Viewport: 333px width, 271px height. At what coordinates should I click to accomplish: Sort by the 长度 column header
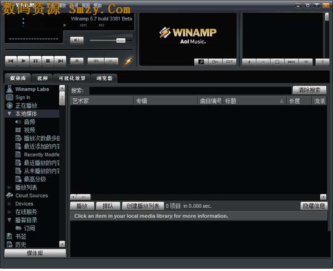(x=299, y=101)
